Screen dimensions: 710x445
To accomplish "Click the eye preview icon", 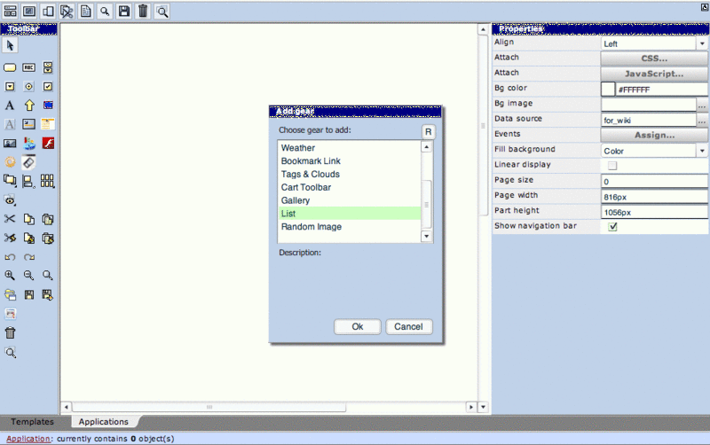I will pos(10,200).
